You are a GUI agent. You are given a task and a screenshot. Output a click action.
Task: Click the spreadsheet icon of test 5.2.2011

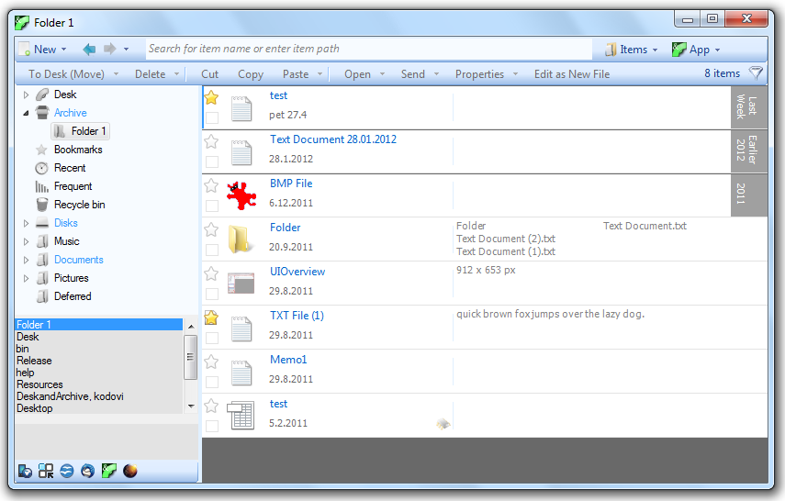tap(241, 416)
